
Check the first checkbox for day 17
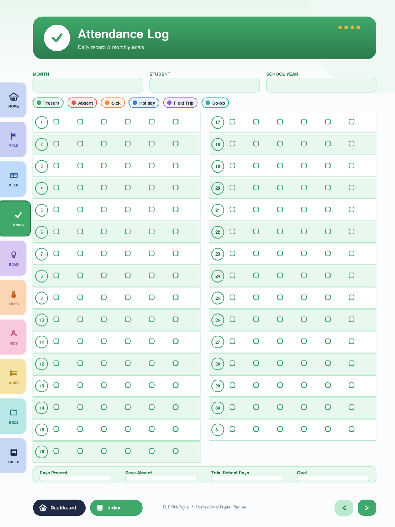click(232, 122)
